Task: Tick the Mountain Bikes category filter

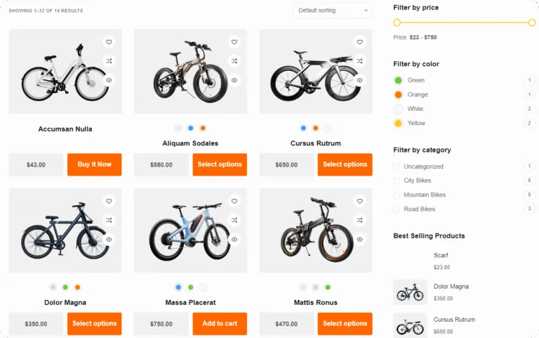Action: click(397, 195)
